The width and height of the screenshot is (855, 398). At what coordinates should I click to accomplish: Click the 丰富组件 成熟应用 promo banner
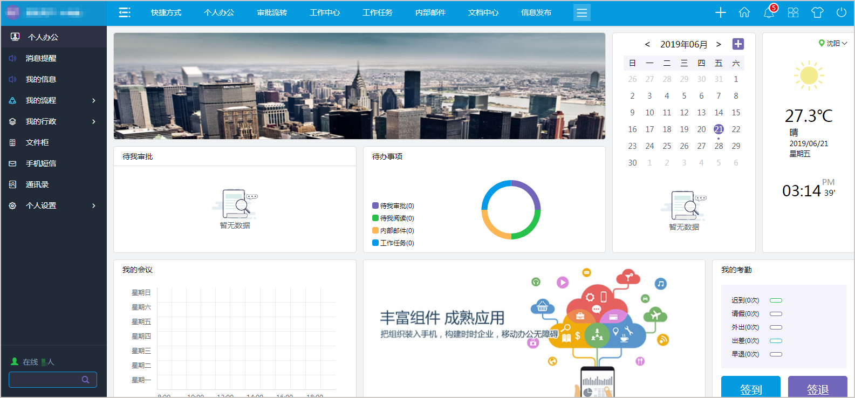coord(534,328)
